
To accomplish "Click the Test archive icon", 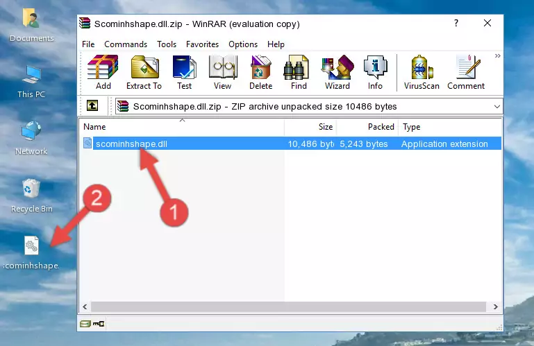I will coord(184,72).
